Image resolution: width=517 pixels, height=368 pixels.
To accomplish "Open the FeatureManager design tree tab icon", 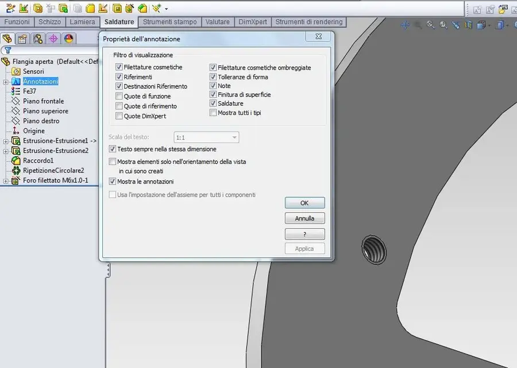I will pos(7,39).
